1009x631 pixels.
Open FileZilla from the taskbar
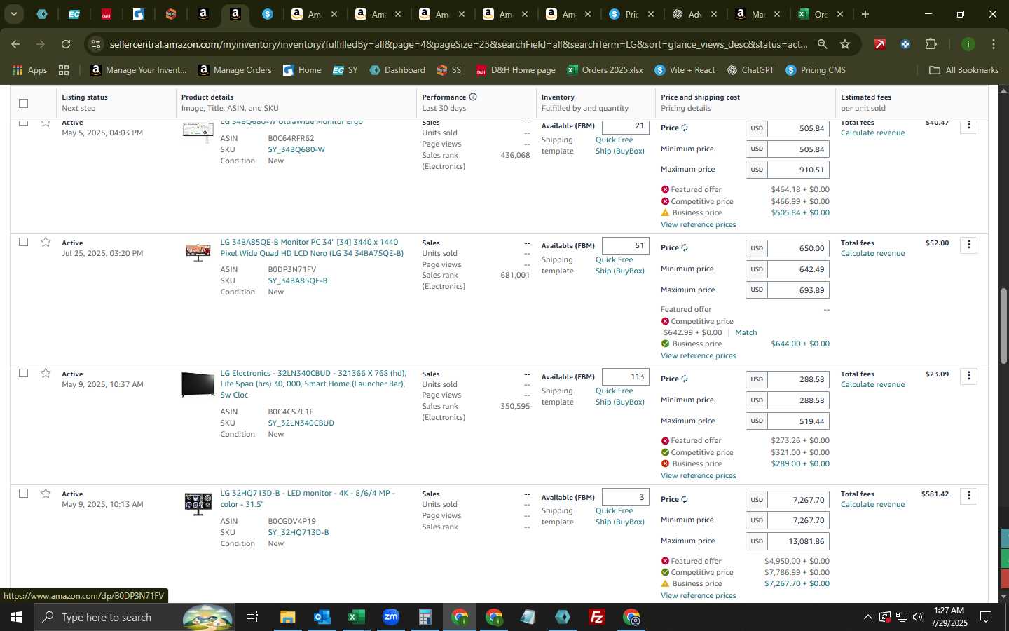(597, 617)
